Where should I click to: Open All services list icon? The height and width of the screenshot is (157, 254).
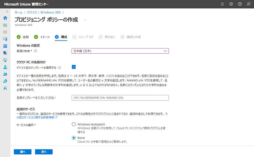(5, 32)
